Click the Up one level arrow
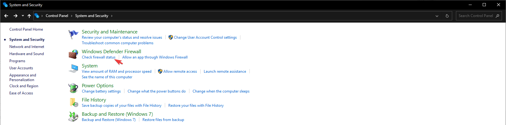Screen dimensions: 506x125 coord(29,16)
